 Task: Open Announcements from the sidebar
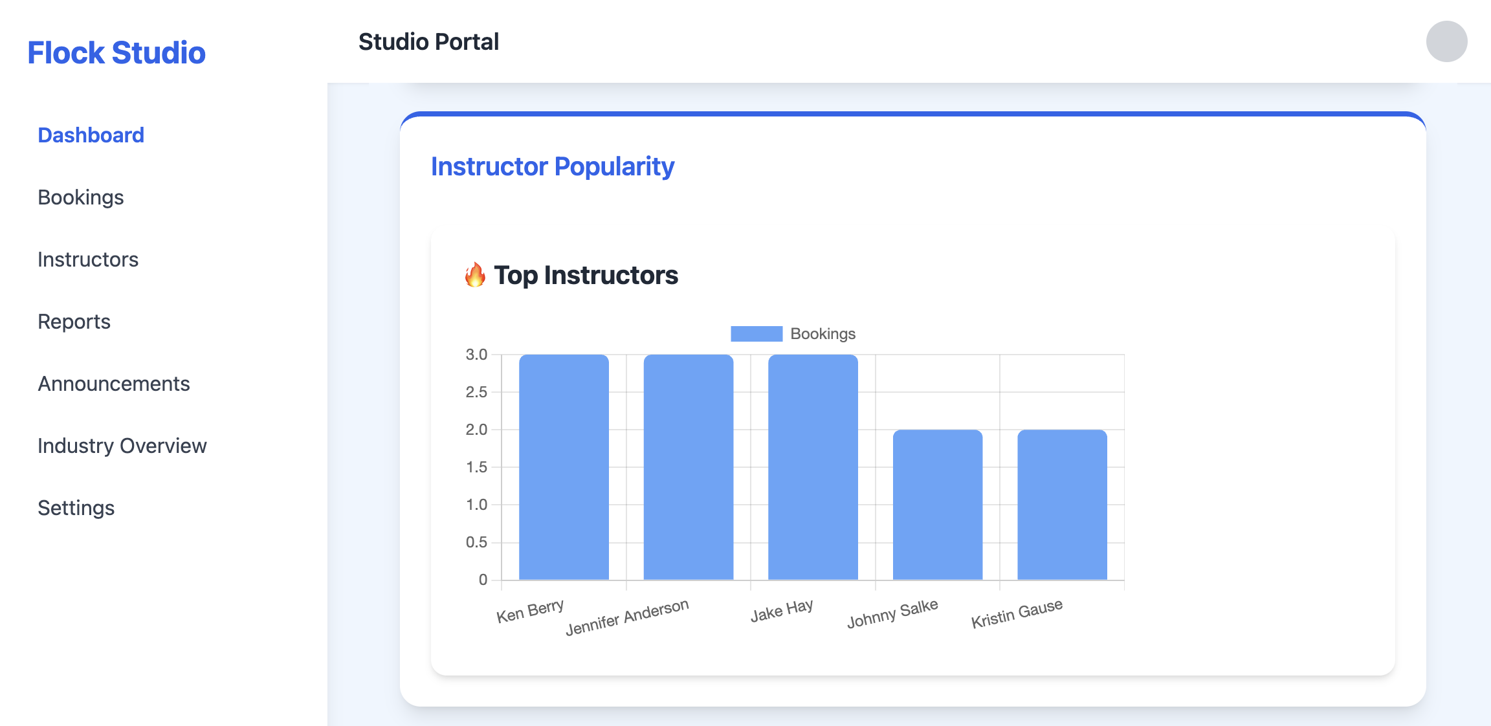(114, 383)
